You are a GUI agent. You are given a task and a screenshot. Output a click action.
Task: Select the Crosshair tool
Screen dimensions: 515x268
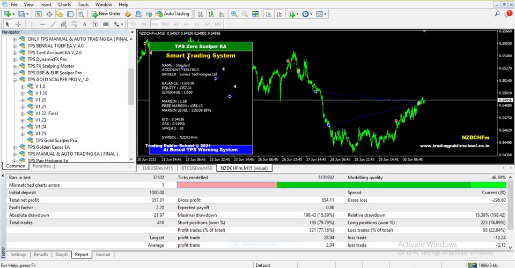(x=18, y=24)
